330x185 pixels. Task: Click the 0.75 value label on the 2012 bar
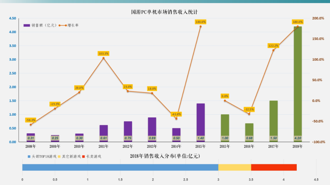coord(128,138)
